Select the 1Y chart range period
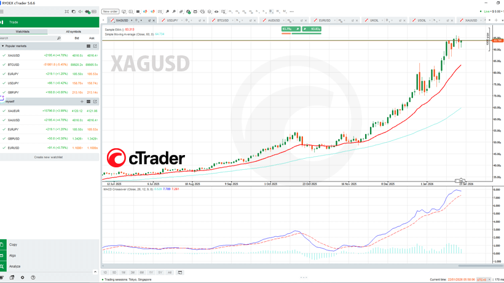The image size is (504, 283). (151, 272)
